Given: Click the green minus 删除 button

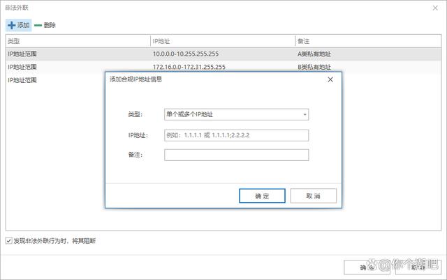Looking at the screenshot, I should tap(45, 25).
